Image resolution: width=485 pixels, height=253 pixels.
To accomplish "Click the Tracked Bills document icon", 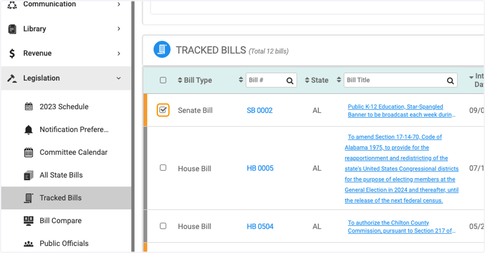I will (29, 198).
